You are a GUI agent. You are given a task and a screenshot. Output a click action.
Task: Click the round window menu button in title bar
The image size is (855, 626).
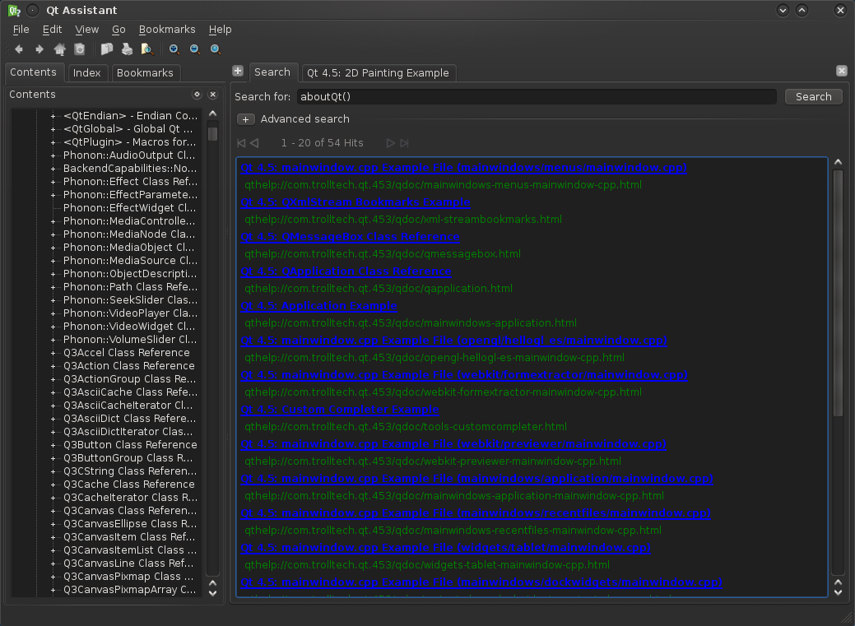[33, 11]
